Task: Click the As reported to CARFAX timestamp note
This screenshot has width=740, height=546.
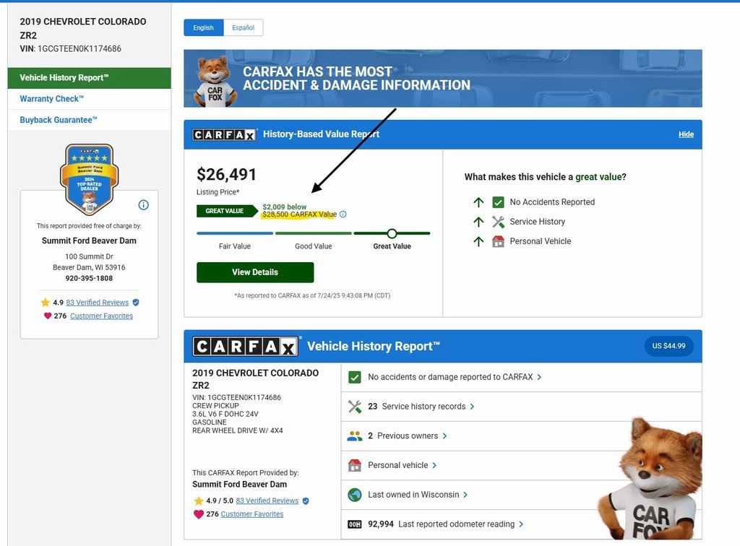Action: point(312,295)
